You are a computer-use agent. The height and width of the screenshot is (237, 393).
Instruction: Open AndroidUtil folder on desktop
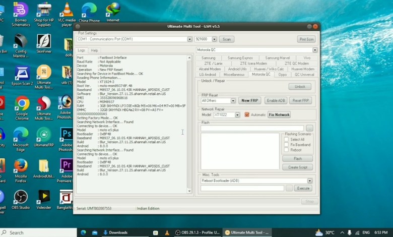pos(44,168)
